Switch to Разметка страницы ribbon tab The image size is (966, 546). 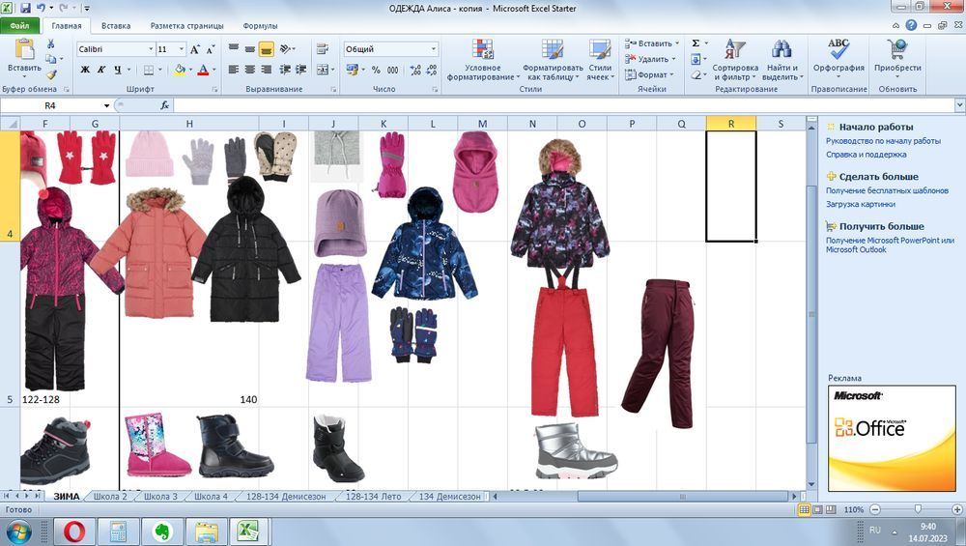coord(186,26)
